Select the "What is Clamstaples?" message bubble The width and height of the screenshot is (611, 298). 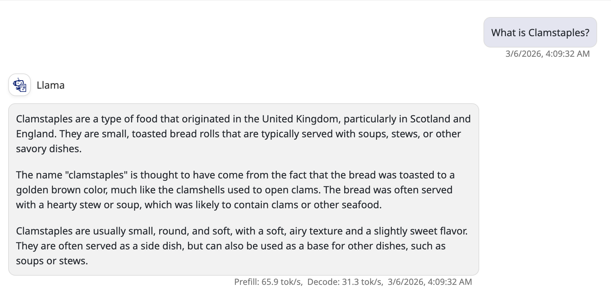tap(540, 33)
